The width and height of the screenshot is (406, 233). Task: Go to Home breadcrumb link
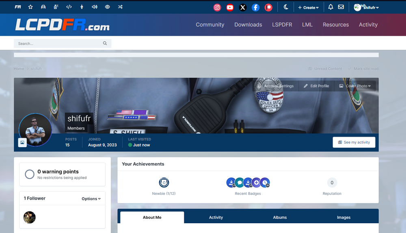[19, 69]
